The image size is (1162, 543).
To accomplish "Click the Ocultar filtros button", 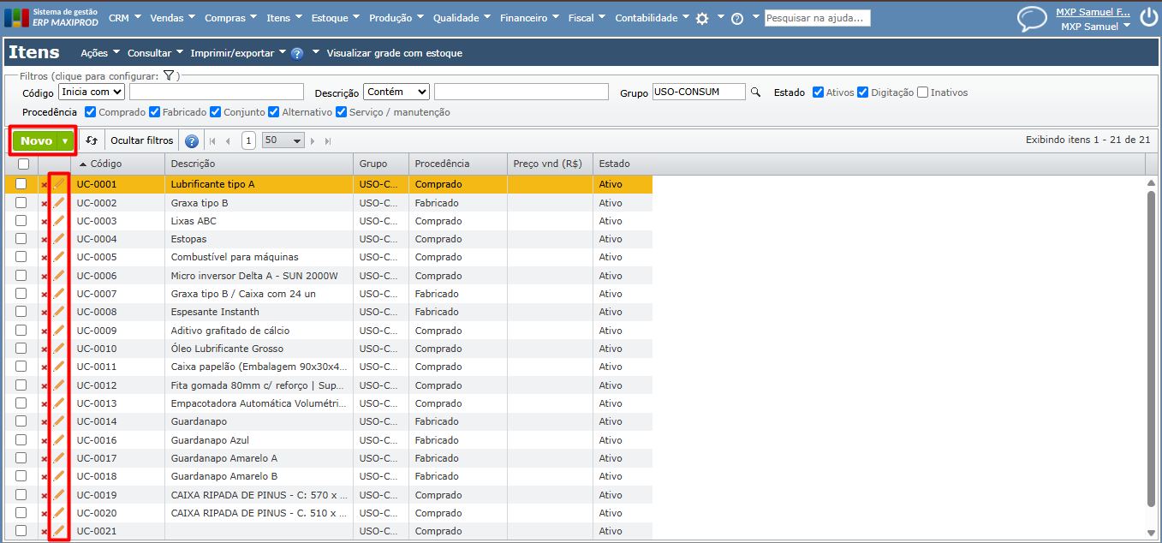I will coord(142,140).
